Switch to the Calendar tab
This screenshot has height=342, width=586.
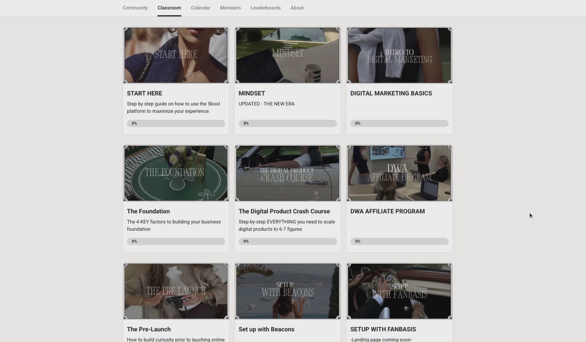click(x=200, y=8)
